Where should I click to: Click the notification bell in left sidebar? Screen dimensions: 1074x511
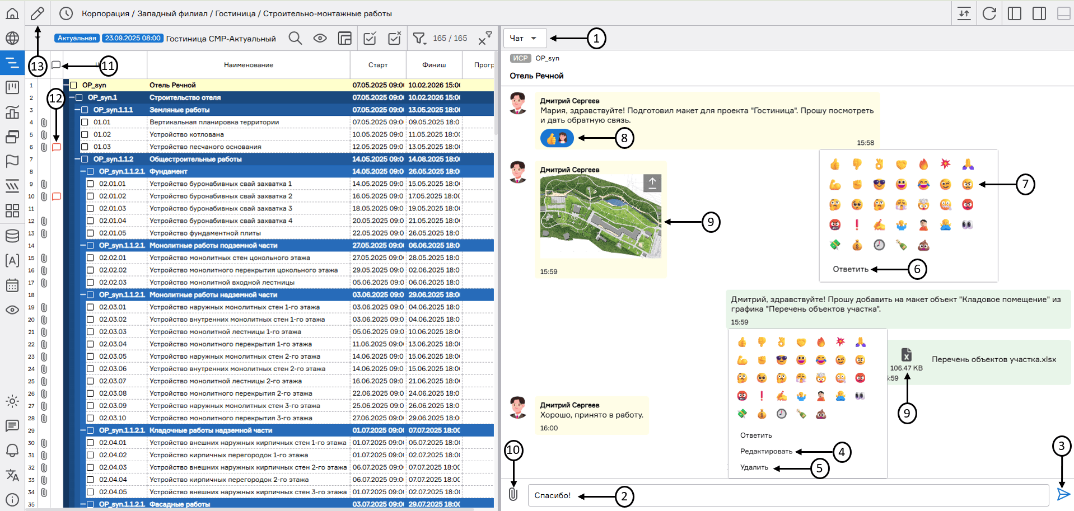12,451
